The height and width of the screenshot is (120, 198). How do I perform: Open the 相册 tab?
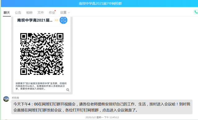[29, 13]
